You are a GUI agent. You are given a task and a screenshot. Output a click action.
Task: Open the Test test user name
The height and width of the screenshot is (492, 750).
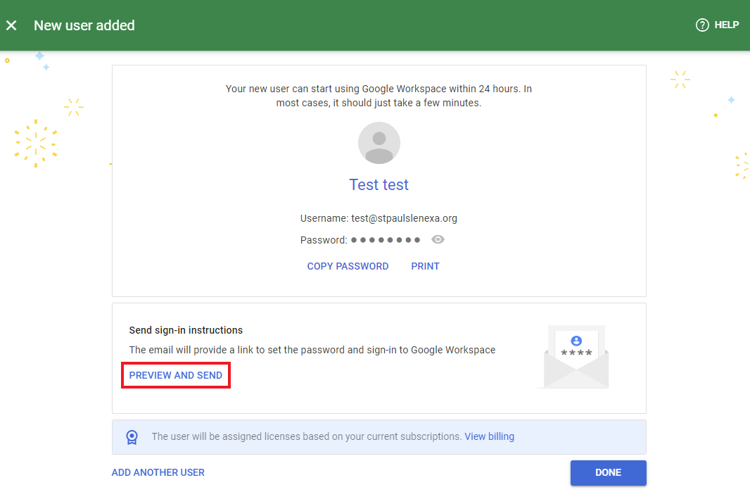pos(379,185)
